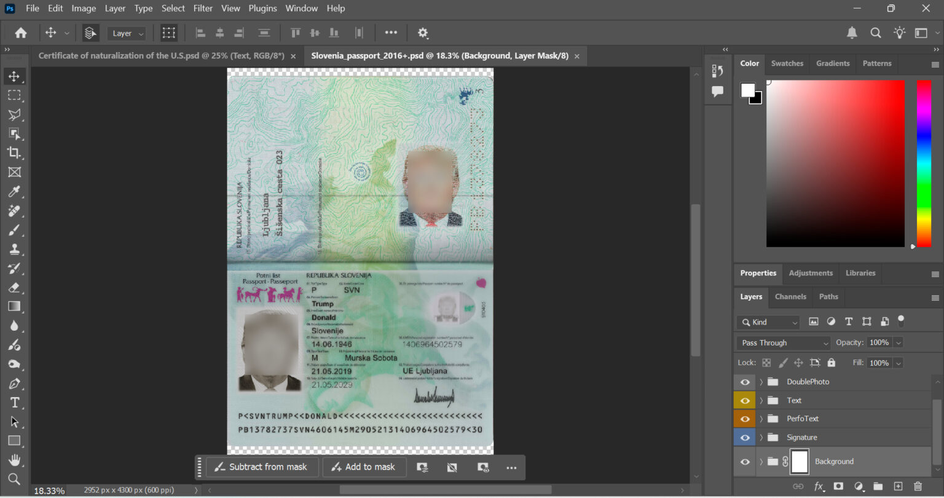Click the Background layer mask thumbnail
The image size is (944, 498).
(800, 462)
